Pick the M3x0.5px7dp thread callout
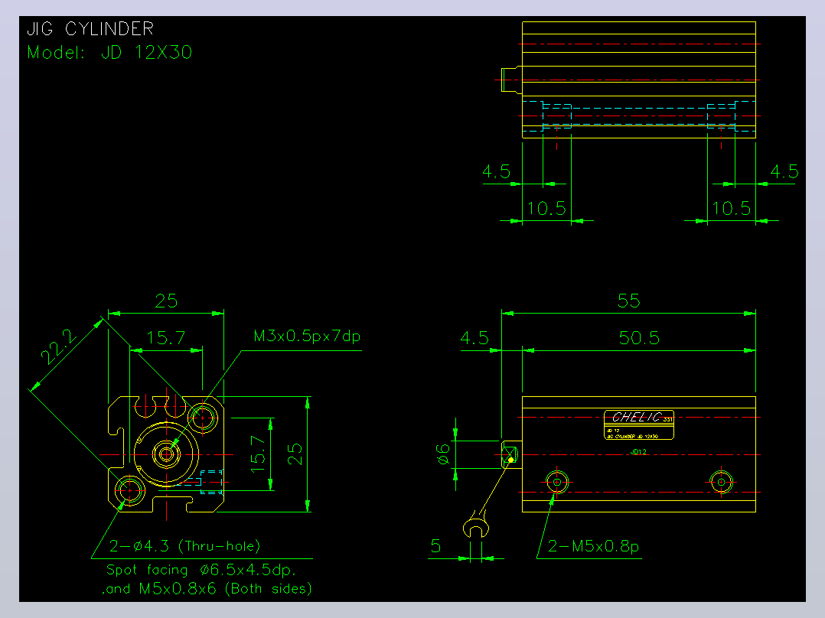Image resolution: width=825 pixels, height=618 pixels. (x=307, y=336)
